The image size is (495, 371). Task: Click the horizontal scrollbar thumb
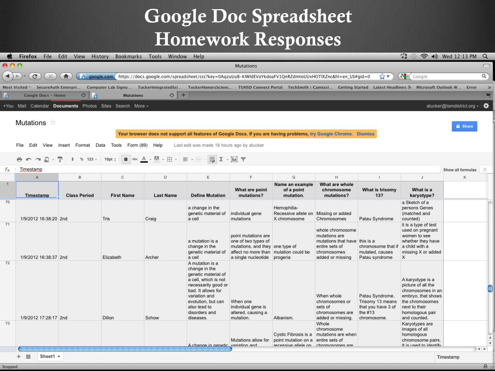(125, 349)
